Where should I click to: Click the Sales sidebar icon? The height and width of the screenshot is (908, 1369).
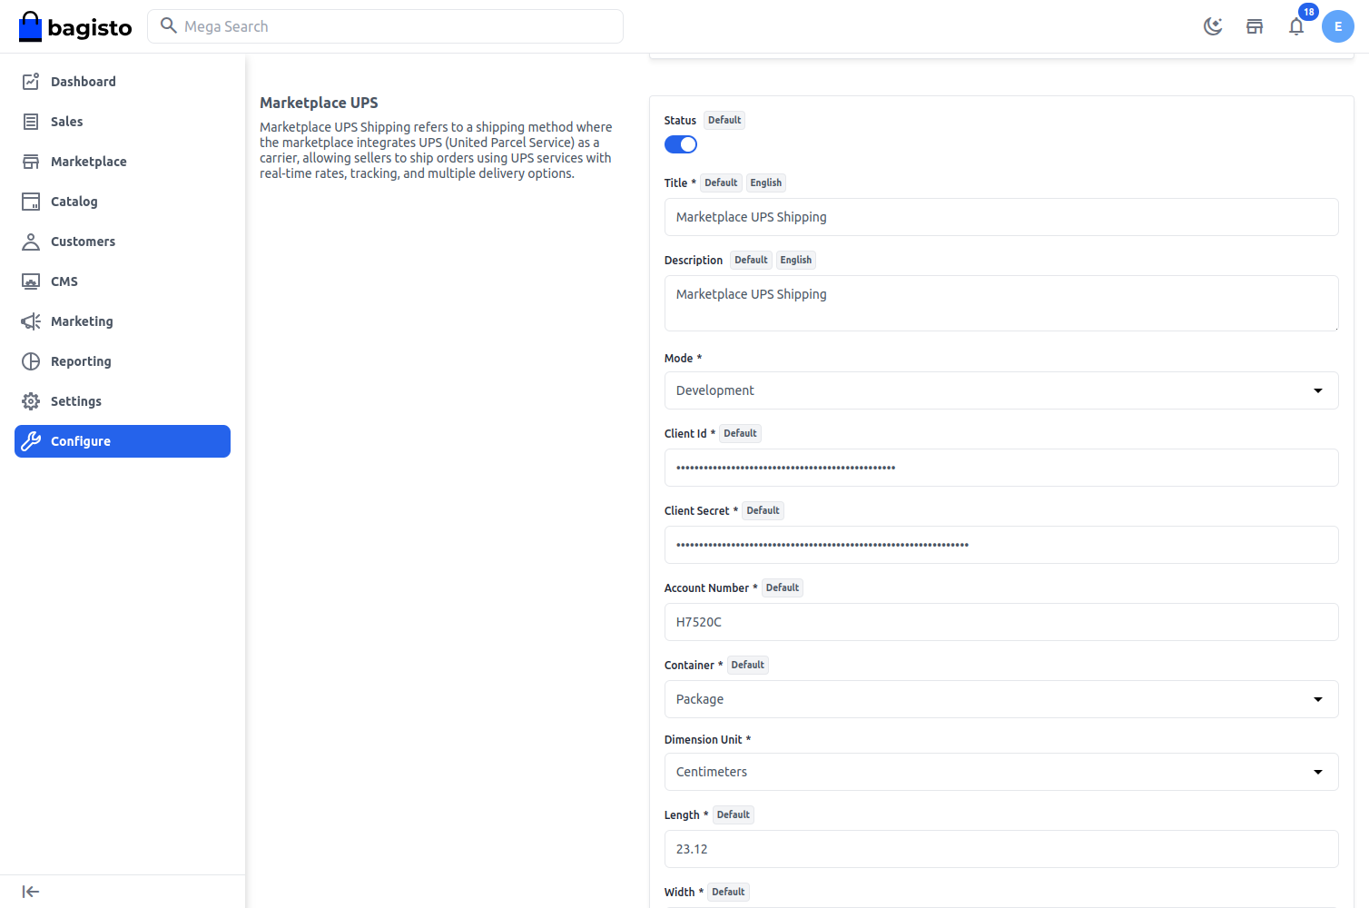[x=31, y=122]
